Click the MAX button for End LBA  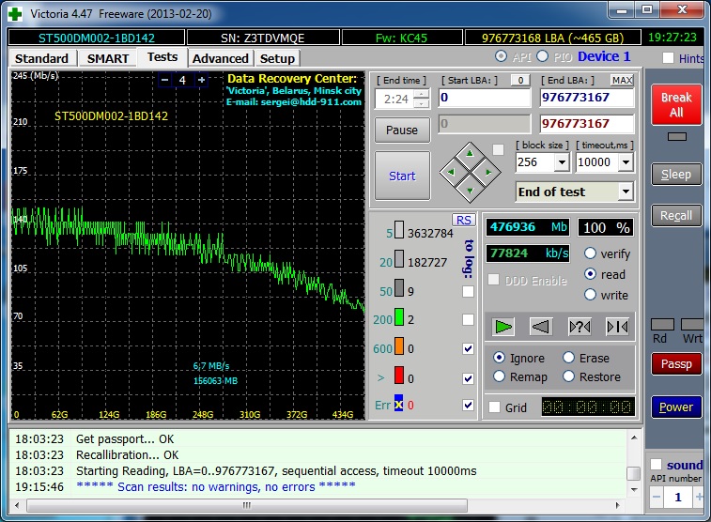[x=622, y=80]
